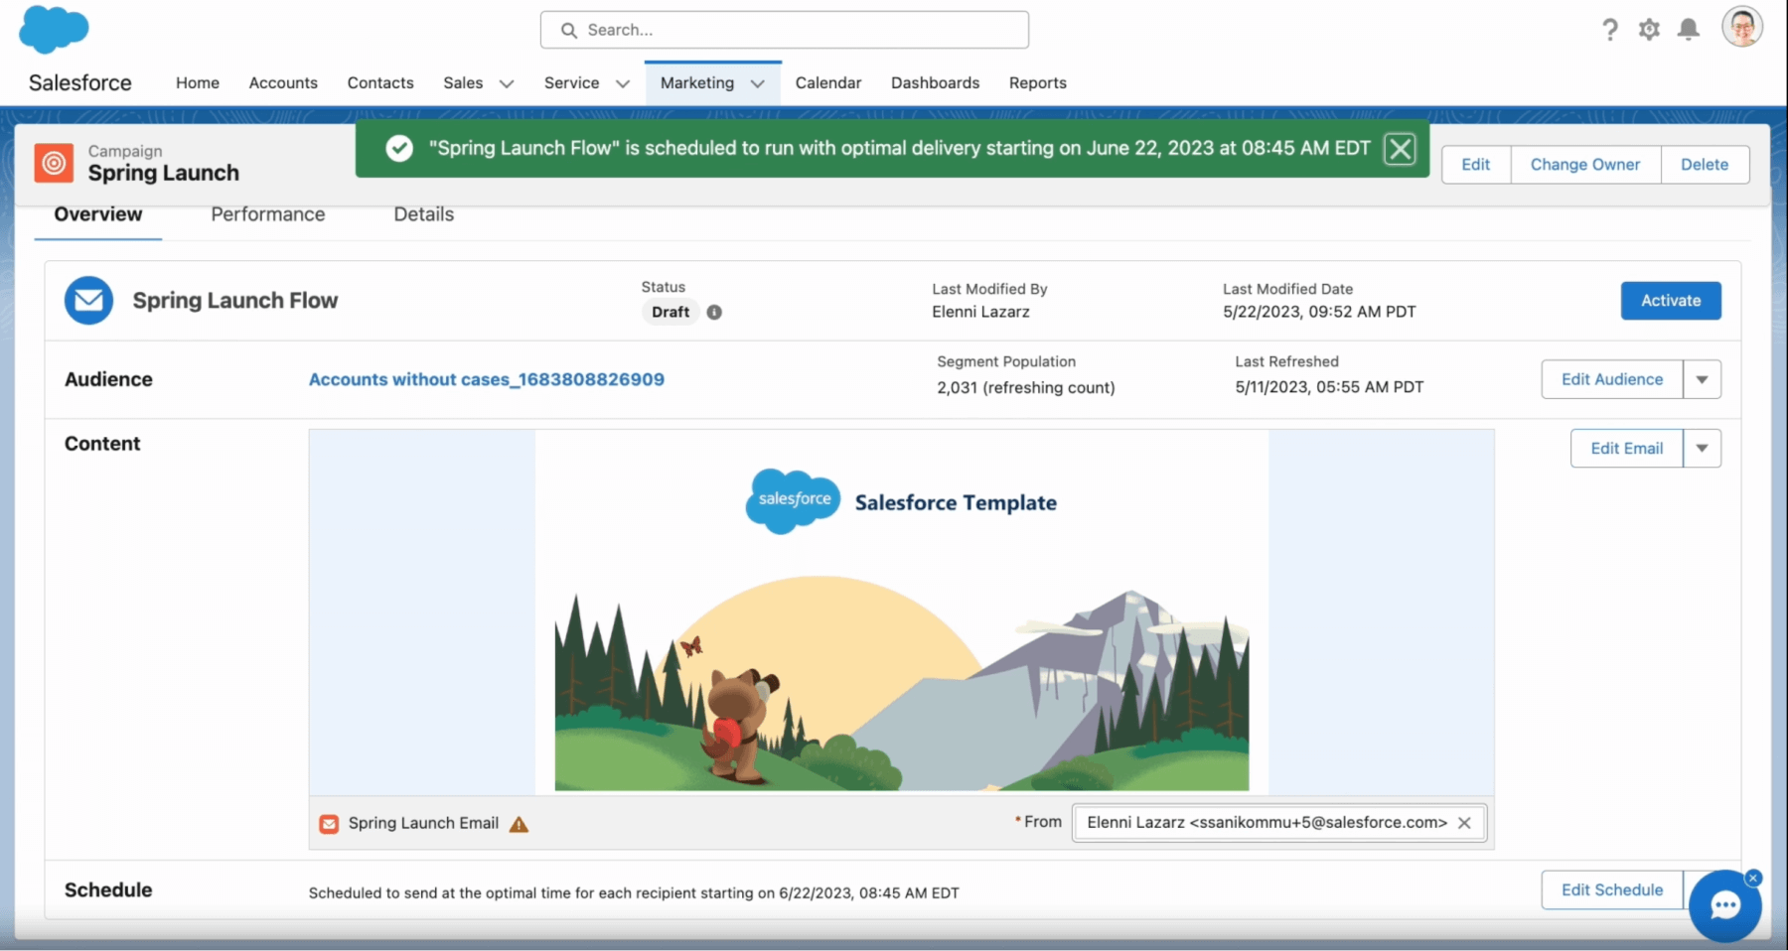Click the Spring Launch Flow email icon

(x=88, y=300)
